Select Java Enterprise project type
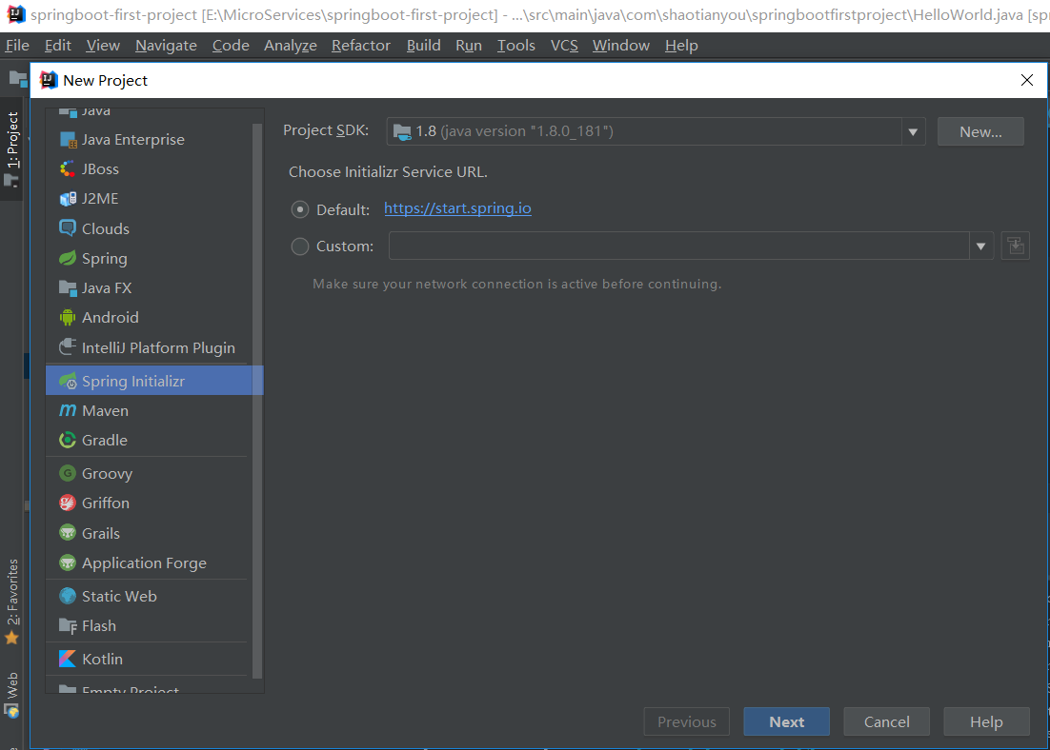Screen dimensions: 1050x750 (149, 139)
